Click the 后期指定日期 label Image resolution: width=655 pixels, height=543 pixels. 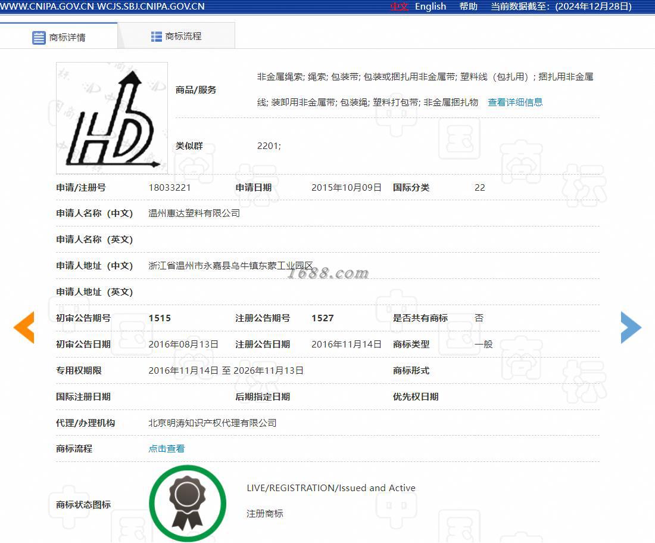point(263,397)
